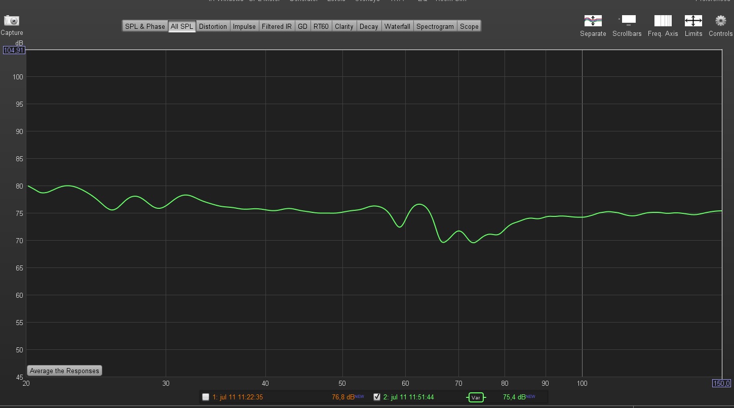Toggle the Scrollbars icon

(627, 20)
